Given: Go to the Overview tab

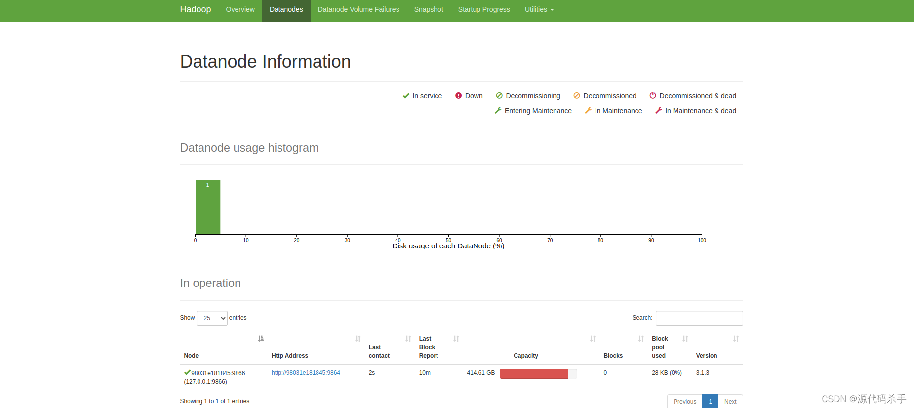Looking at the screenshot, I should coord(240,10).
